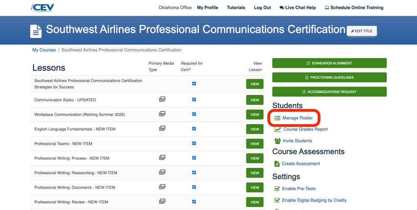Open the Proctoring Guidelines document
This screenshot has width=417, height=210.
[329, 78]
